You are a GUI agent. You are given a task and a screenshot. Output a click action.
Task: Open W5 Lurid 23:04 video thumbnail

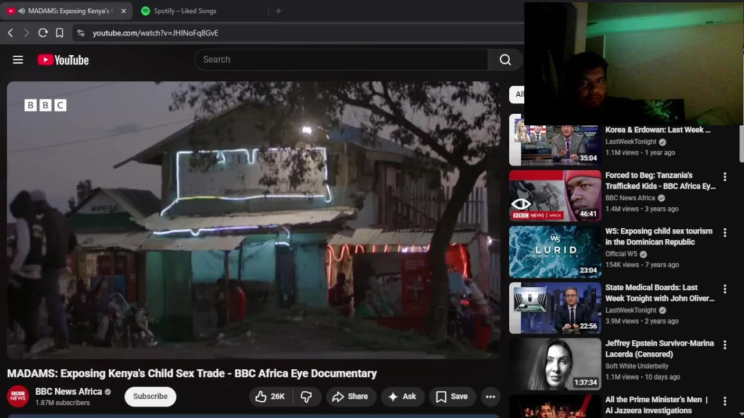[x=555, y=252]
